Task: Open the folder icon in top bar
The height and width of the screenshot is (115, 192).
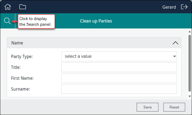Action: click(x=23, y=7)
